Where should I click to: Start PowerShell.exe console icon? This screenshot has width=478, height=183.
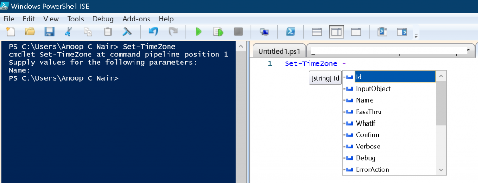(x=291, y=31)
